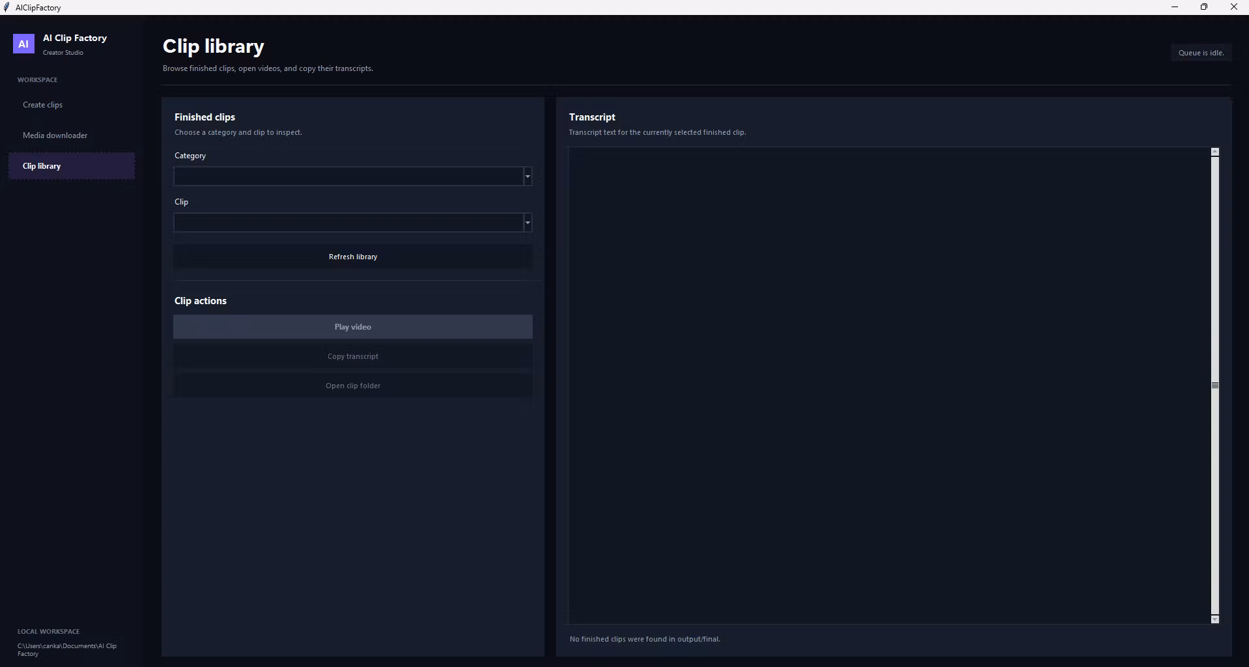Close the AIClipFactory window

pos(1233,7)
